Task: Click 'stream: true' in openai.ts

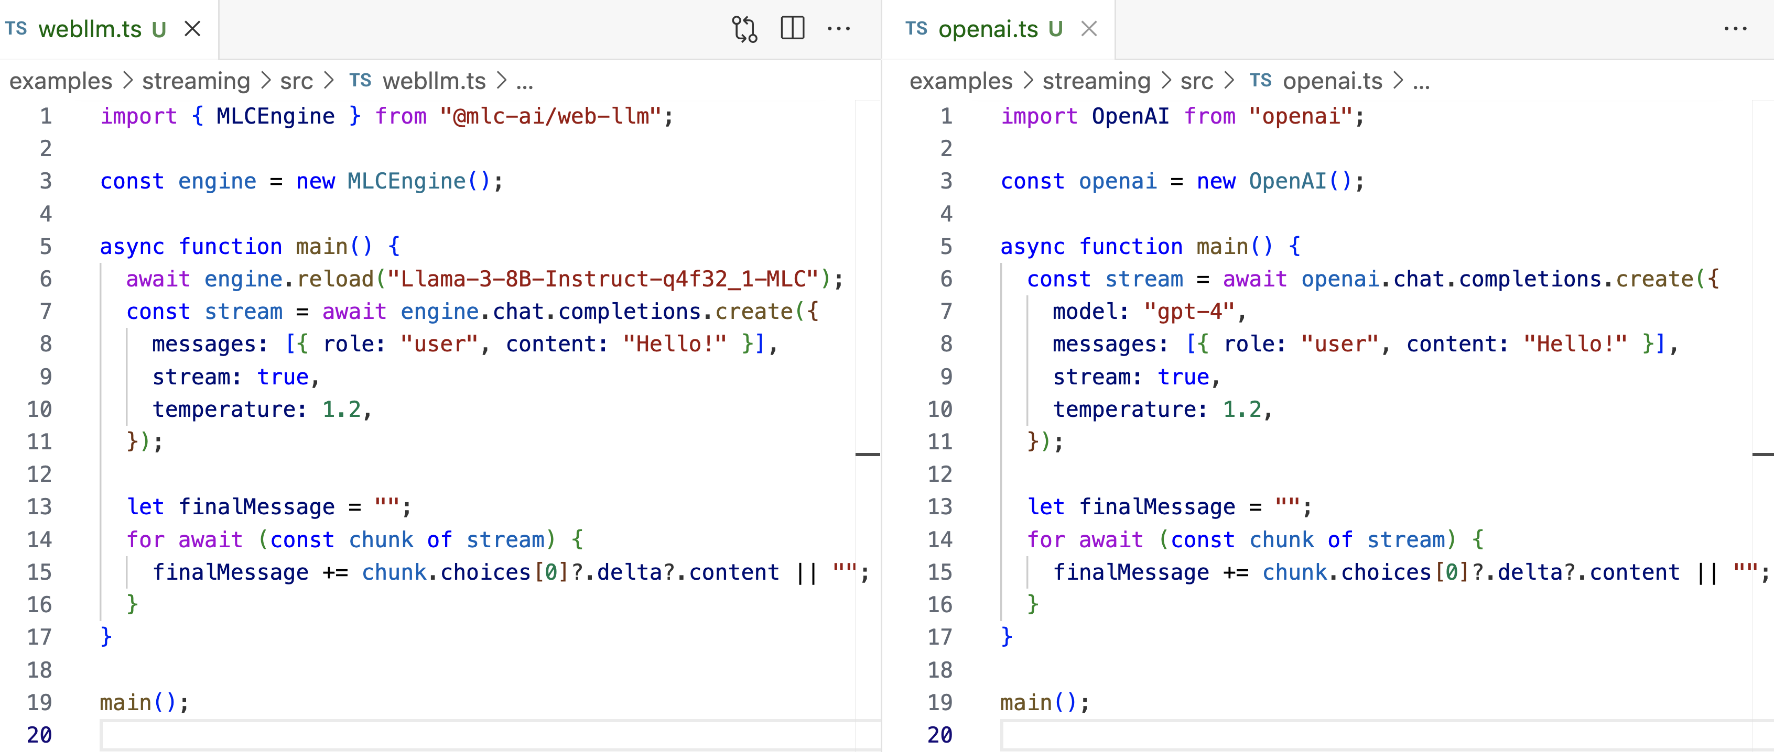Action: tap(1131, 377)
